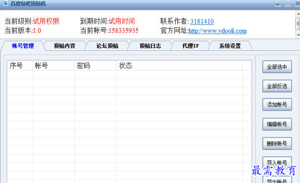Click the 帐号 column header
Image resolution: width=300 pixels, height=183 pixels.
pyautogui.click(x=53, y=66)
